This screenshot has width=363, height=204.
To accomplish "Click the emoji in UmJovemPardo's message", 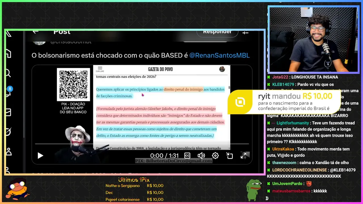I will click(x=309, y=184).
